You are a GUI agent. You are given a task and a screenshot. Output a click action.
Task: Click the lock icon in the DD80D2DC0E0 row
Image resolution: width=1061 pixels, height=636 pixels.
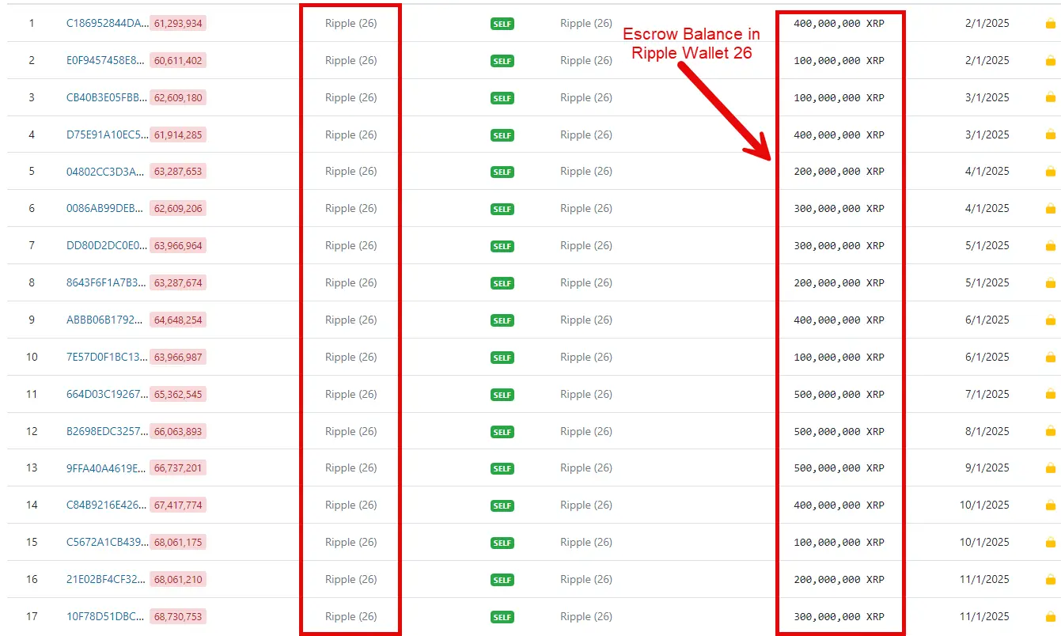[1051, 246]
